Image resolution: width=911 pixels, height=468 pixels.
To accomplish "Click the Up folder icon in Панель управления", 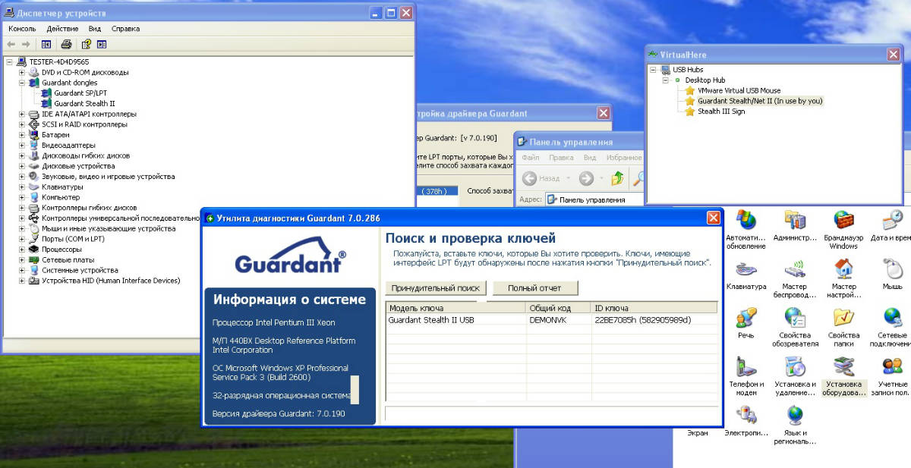I will (617, 178).
